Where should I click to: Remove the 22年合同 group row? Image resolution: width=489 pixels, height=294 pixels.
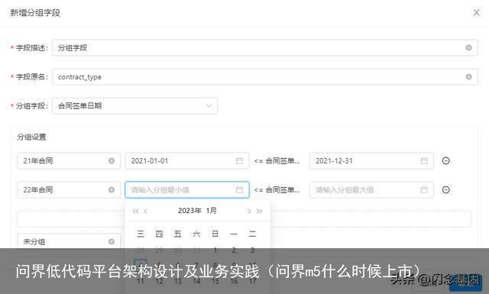coord(446,189)
